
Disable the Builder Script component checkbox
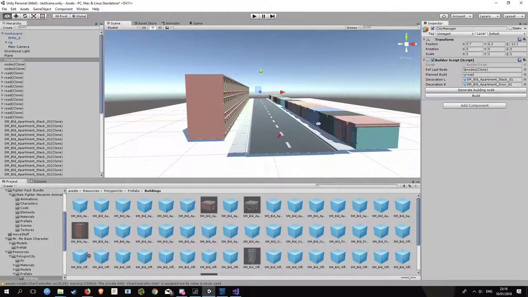tap(432, 60)
